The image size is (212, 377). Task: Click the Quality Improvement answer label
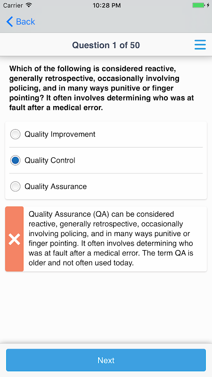point(60,134)
